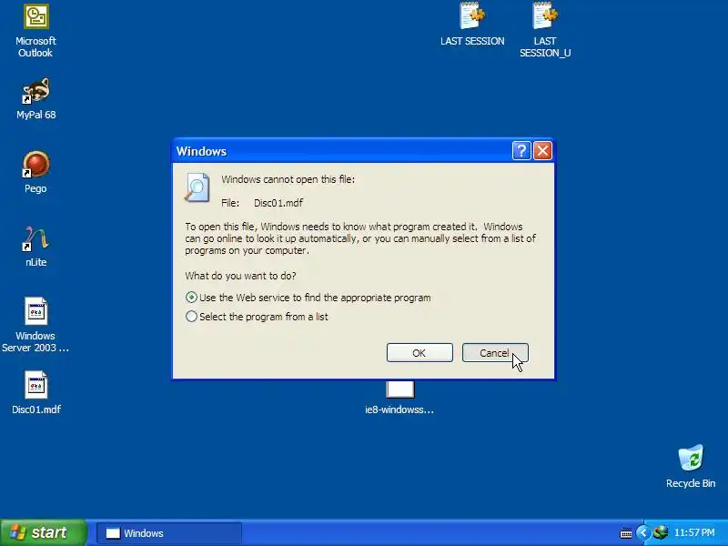
Task: Expand hidden tray icons with blue arrow
Action: pyautogui.click(x=643, y=532)
